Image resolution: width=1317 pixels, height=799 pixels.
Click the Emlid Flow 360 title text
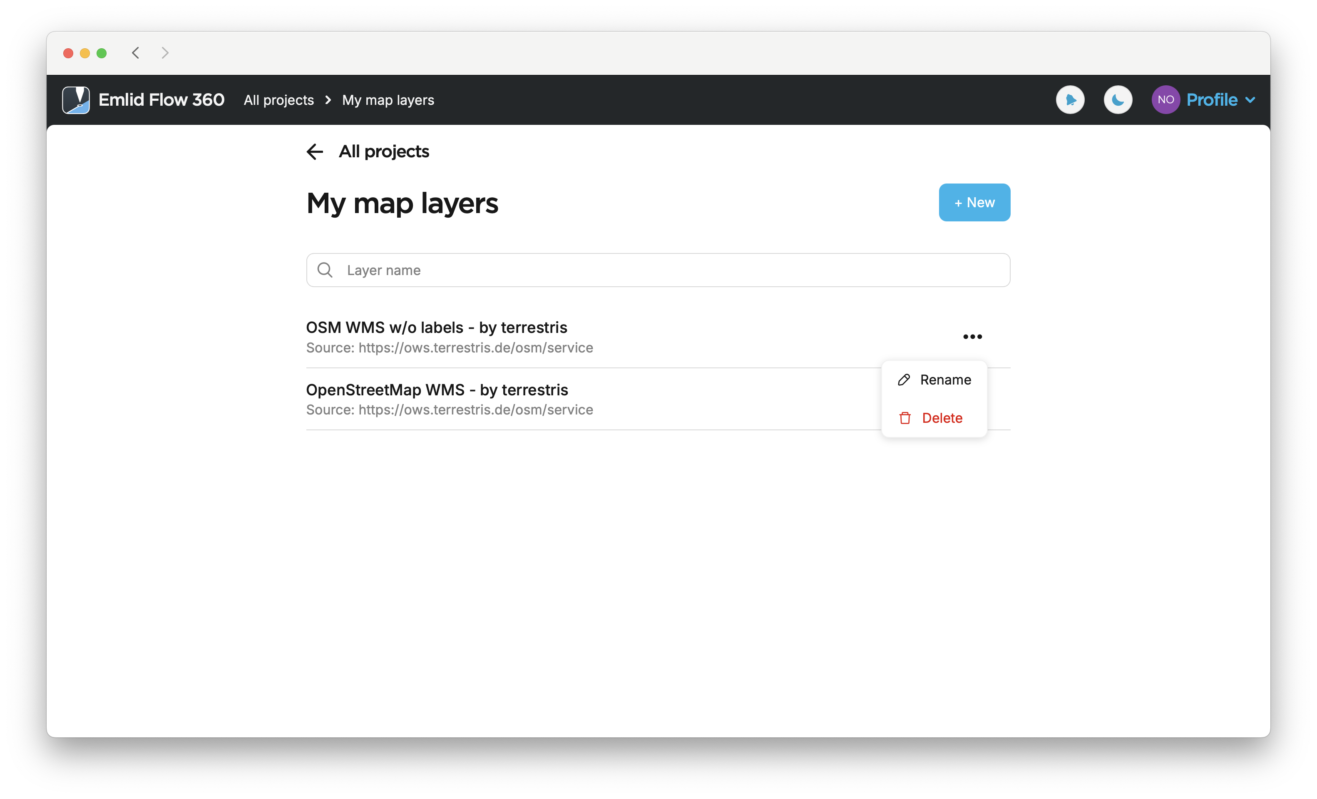point(162,100)
